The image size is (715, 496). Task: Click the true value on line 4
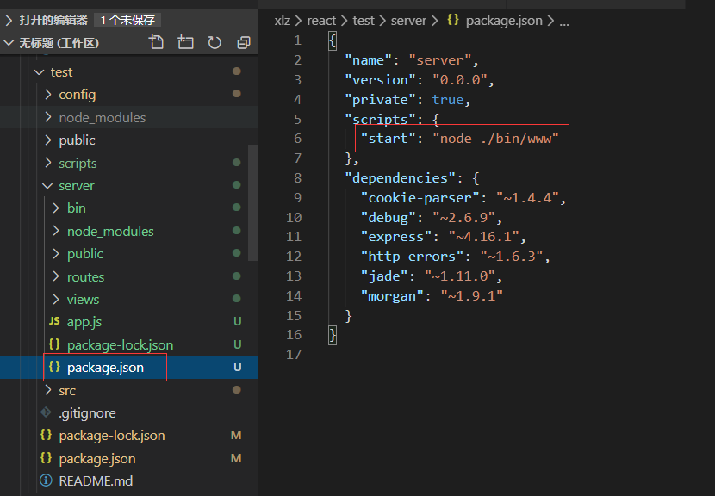[x=448, y=99]
